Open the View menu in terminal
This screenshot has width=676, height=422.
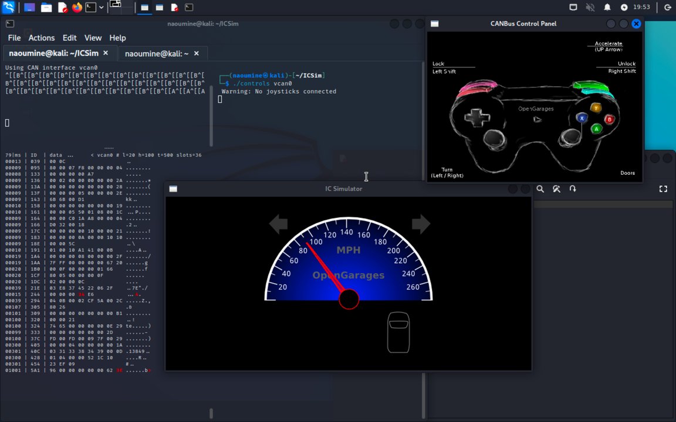point(93,38)
